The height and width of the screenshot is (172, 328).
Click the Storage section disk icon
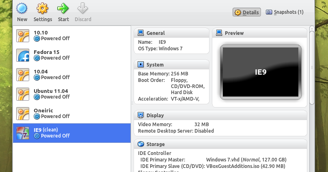pos(141,144)
